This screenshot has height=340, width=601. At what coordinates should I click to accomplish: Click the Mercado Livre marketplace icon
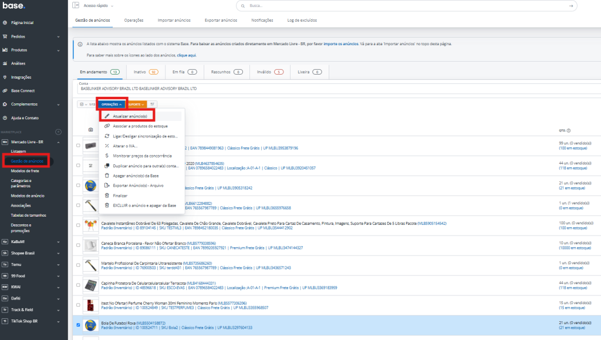click(x=5, y=142)
